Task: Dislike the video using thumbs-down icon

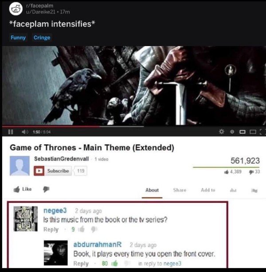Action: [46, 189]
